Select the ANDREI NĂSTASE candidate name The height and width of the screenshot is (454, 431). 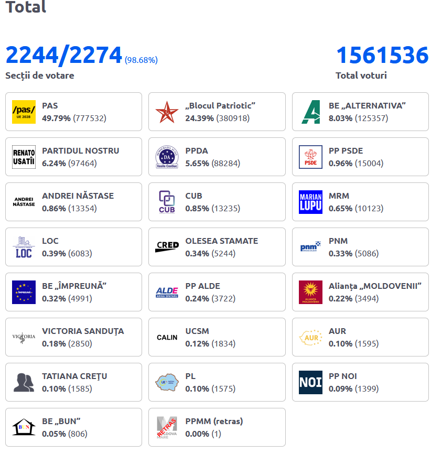click(x=78, y=196)
